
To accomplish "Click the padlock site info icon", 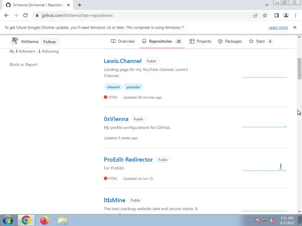I will pyautogui.click(x=37, y=15).
